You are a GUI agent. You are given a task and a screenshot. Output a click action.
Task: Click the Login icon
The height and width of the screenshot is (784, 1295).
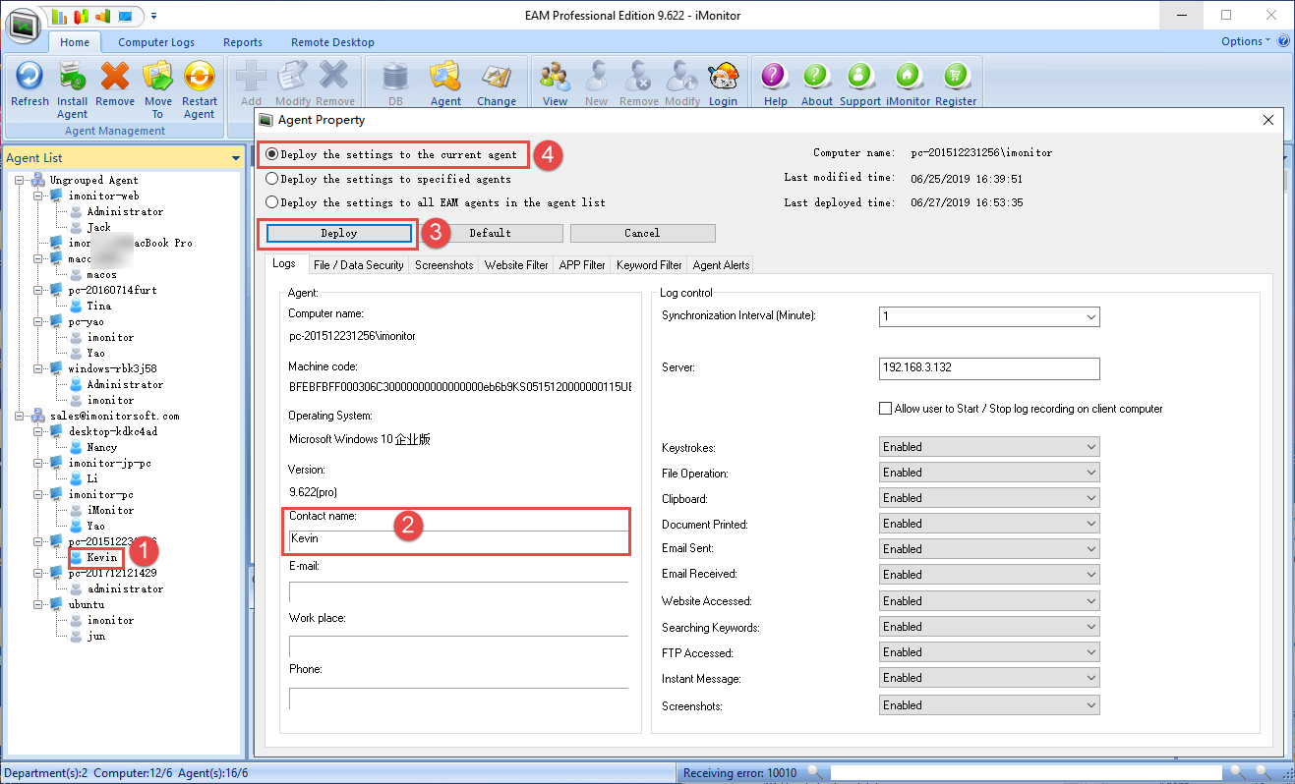pos(723,77)
